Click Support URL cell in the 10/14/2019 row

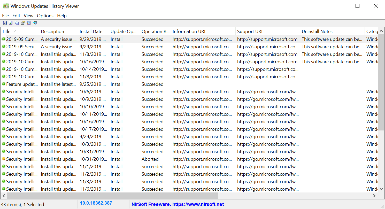[x=268, y=69]
